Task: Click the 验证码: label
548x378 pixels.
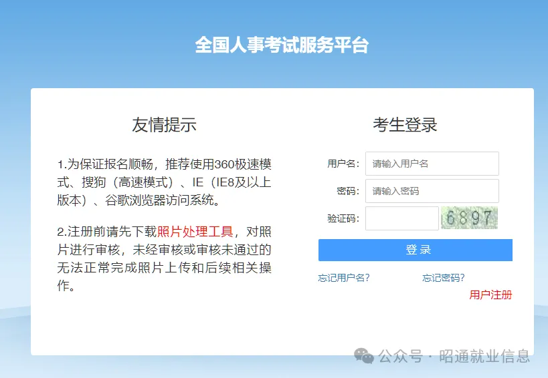Action: (x=343, y=218)
